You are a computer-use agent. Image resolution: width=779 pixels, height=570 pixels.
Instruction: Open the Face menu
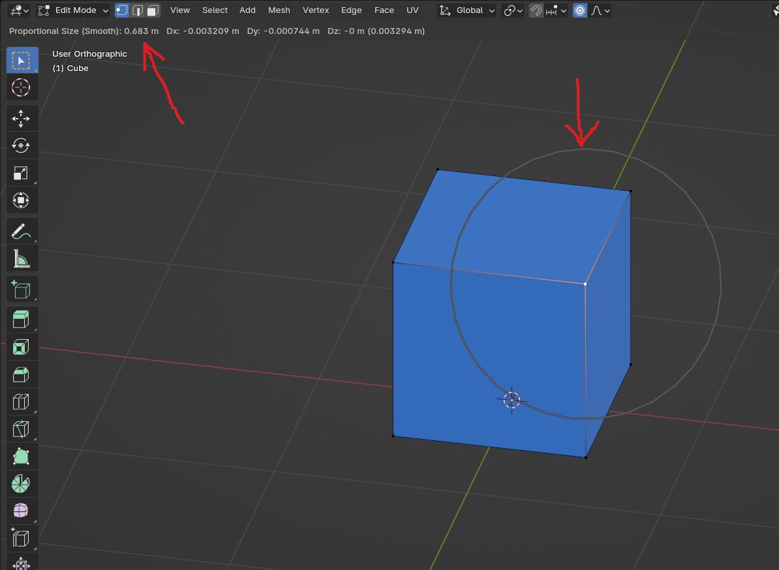tap(384, 10)
